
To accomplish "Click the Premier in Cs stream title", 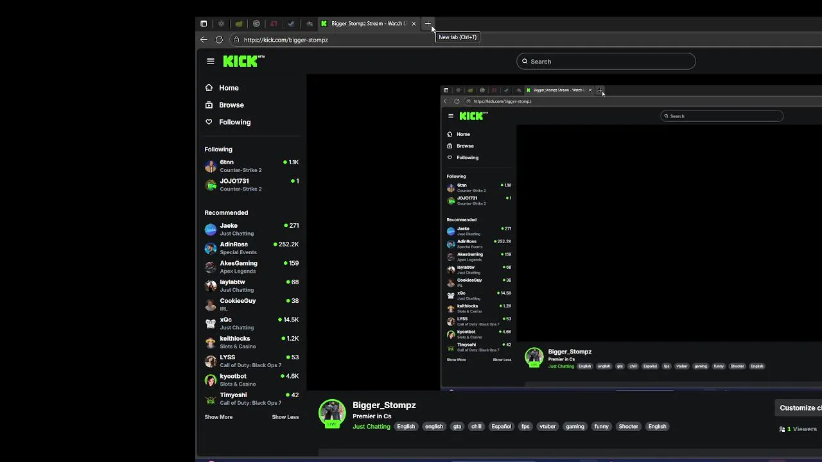I will (x=372, y=416).
